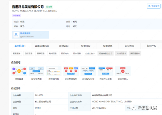Jump to the 股权结构 sub-section button
The height and width of the screenshot is (115, 162).
pos(65,53)
